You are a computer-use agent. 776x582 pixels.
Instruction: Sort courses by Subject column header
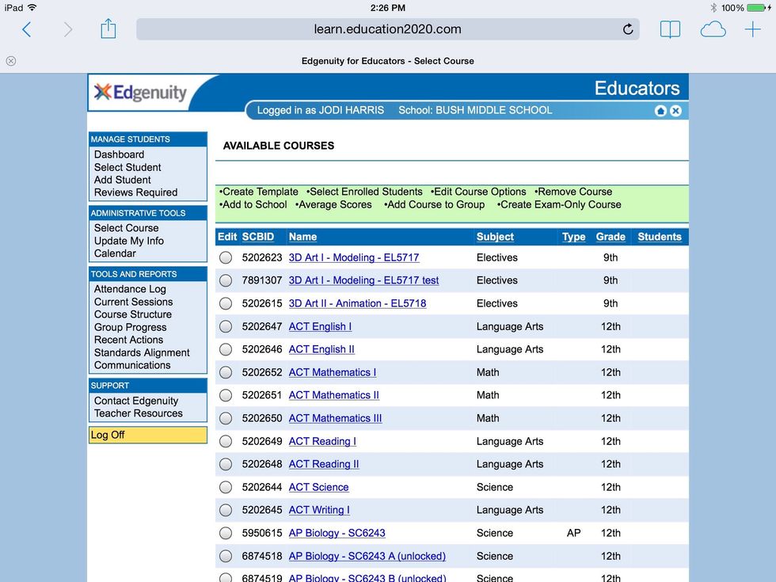click(495, 237)
